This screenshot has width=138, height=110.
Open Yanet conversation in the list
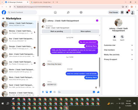19,86
